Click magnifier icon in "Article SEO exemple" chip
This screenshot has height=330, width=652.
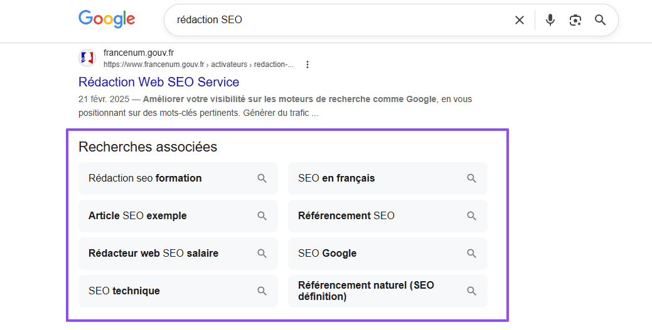click(262, 216)
